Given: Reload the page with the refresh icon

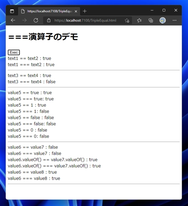Looking at the screenshot, I should pos(36,20).
